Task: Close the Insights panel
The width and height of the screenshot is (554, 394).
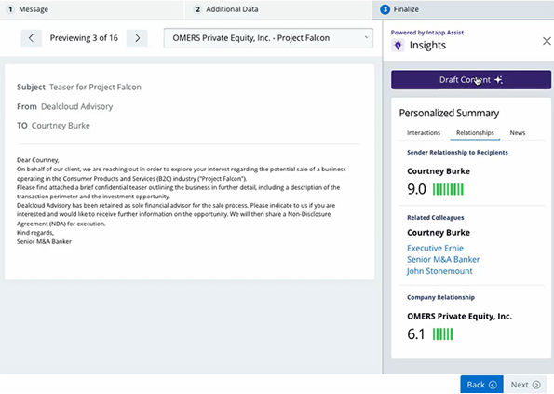Action: [547, 41]
